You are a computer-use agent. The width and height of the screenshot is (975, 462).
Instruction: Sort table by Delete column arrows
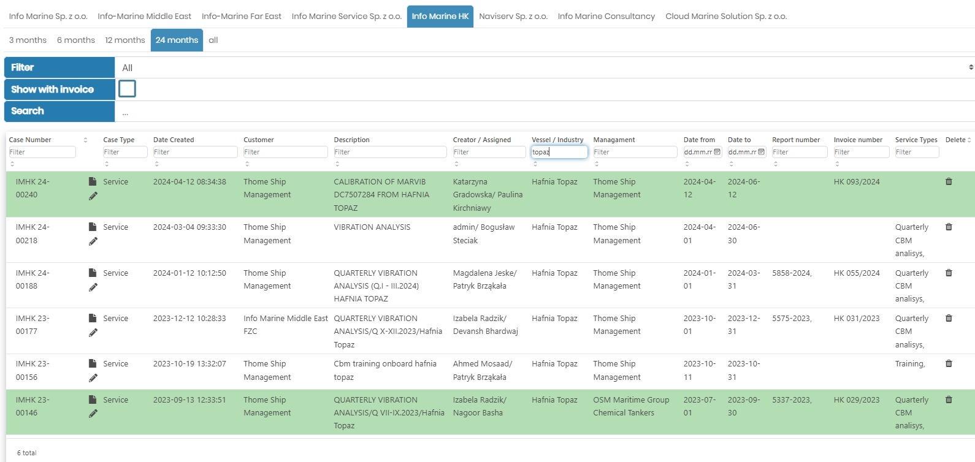point(969,140)
